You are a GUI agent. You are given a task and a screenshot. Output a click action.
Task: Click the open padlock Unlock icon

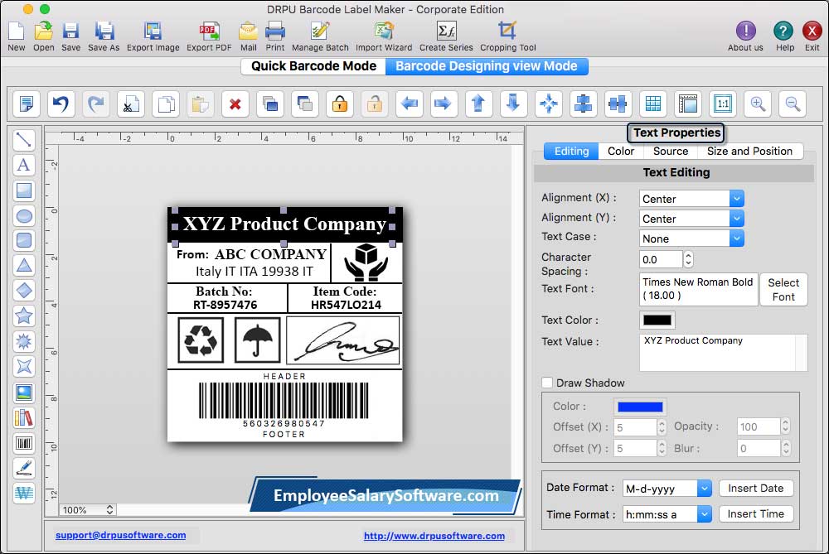[x=375, y=104]
